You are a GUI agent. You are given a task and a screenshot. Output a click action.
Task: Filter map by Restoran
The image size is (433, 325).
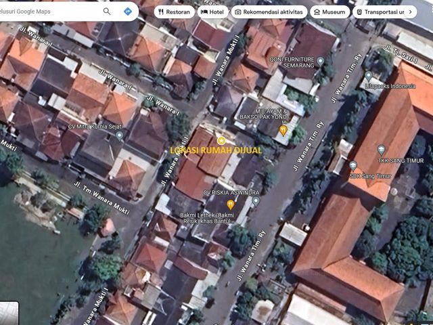pos(175,12)
